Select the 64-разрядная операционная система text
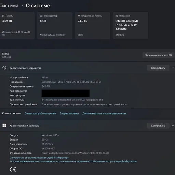Image resolution: width=175 pixels, height=175 pixels. point(72,100)
